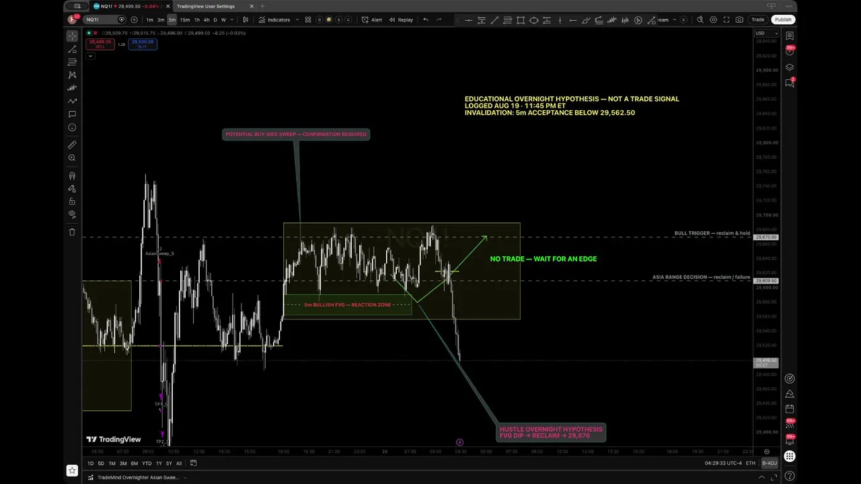Open quick search magnifier icon
Screen dimensions: 861x484
coord(700,19)
